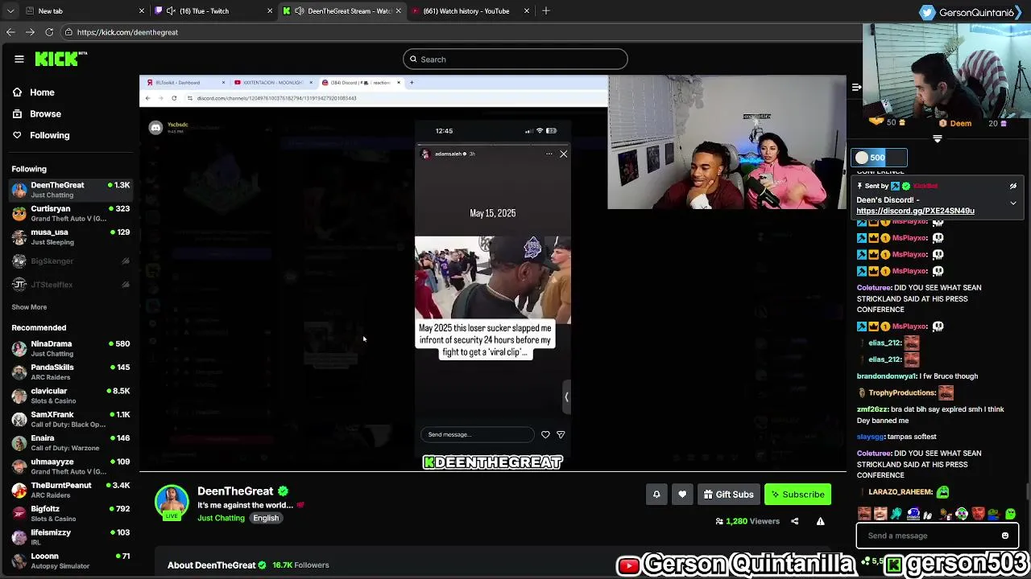Open Enaira recommended channel

click(71, 442)
